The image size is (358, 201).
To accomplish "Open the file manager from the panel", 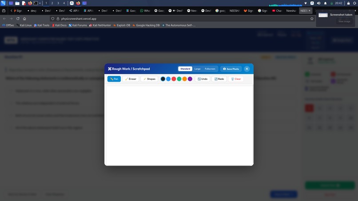I will click(17, 3).
